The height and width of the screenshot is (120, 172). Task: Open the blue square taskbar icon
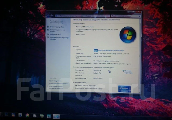tap(49, 116)
